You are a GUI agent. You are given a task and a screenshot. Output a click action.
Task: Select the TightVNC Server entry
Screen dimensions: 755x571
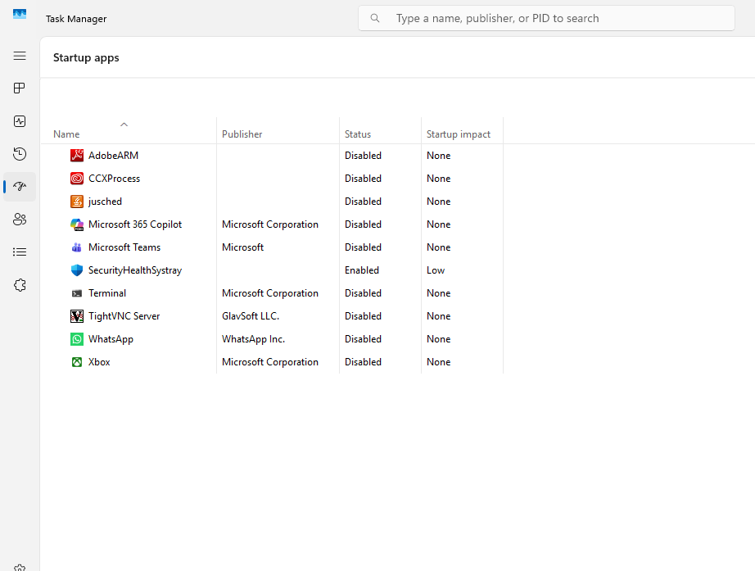coord(124,316)
